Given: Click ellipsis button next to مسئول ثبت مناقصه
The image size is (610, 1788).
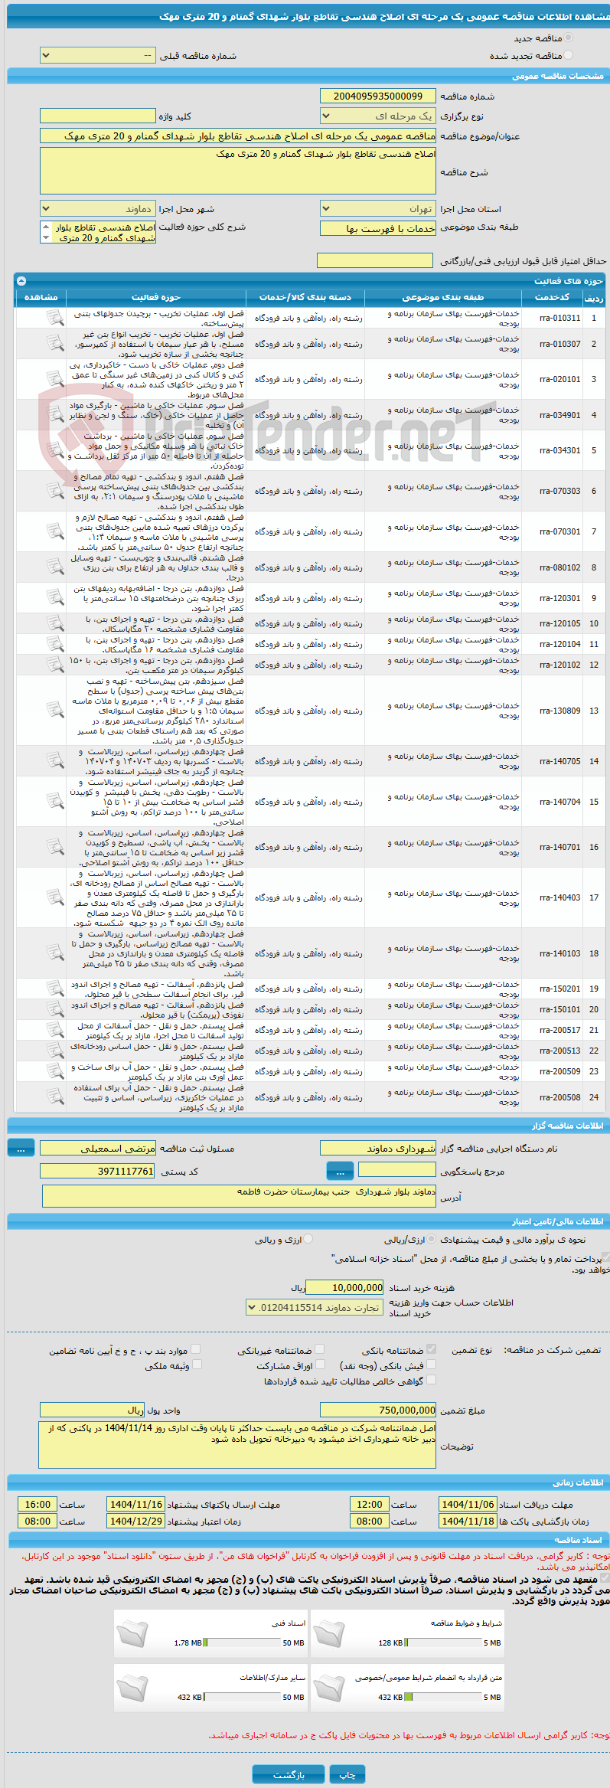Looking at the screenshot, I should click(21, 1148).
